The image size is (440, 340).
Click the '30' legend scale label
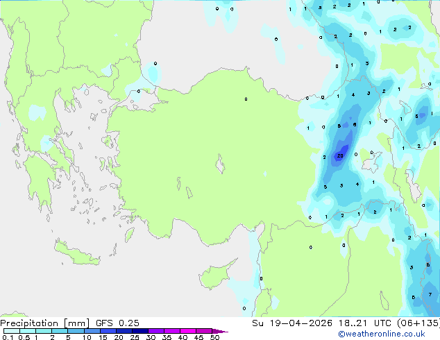tap(151, 337)
